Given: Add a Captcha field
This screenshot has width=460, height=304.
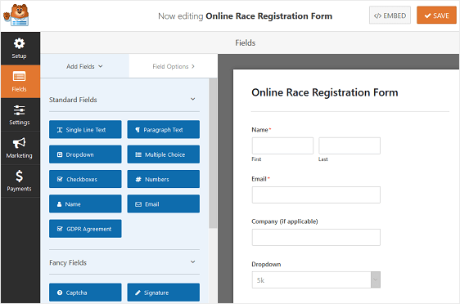Looking at the screenshot, I should [85, 293].
